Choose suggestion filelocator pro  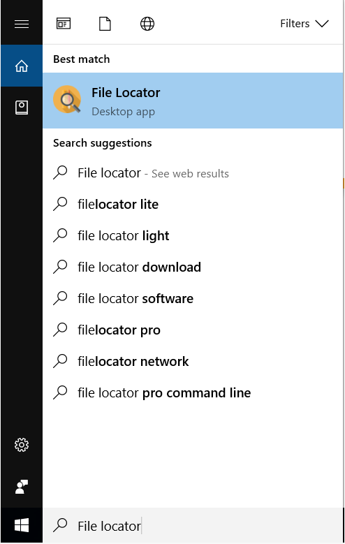(193, 330)
